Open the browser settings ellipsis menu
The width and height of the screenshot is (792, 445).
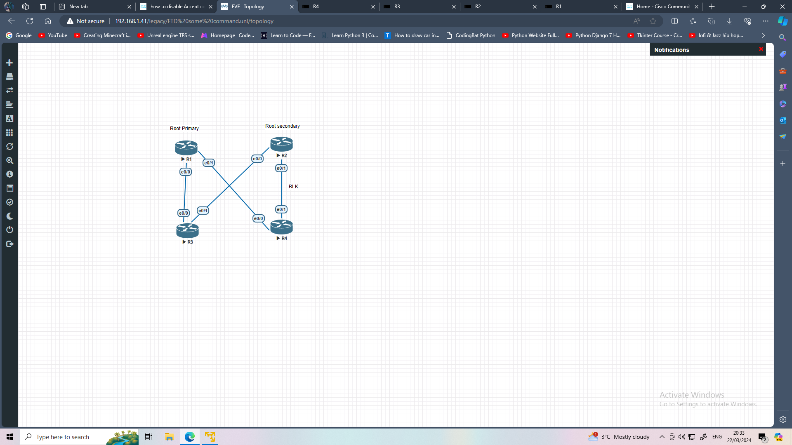coord(766,21)
